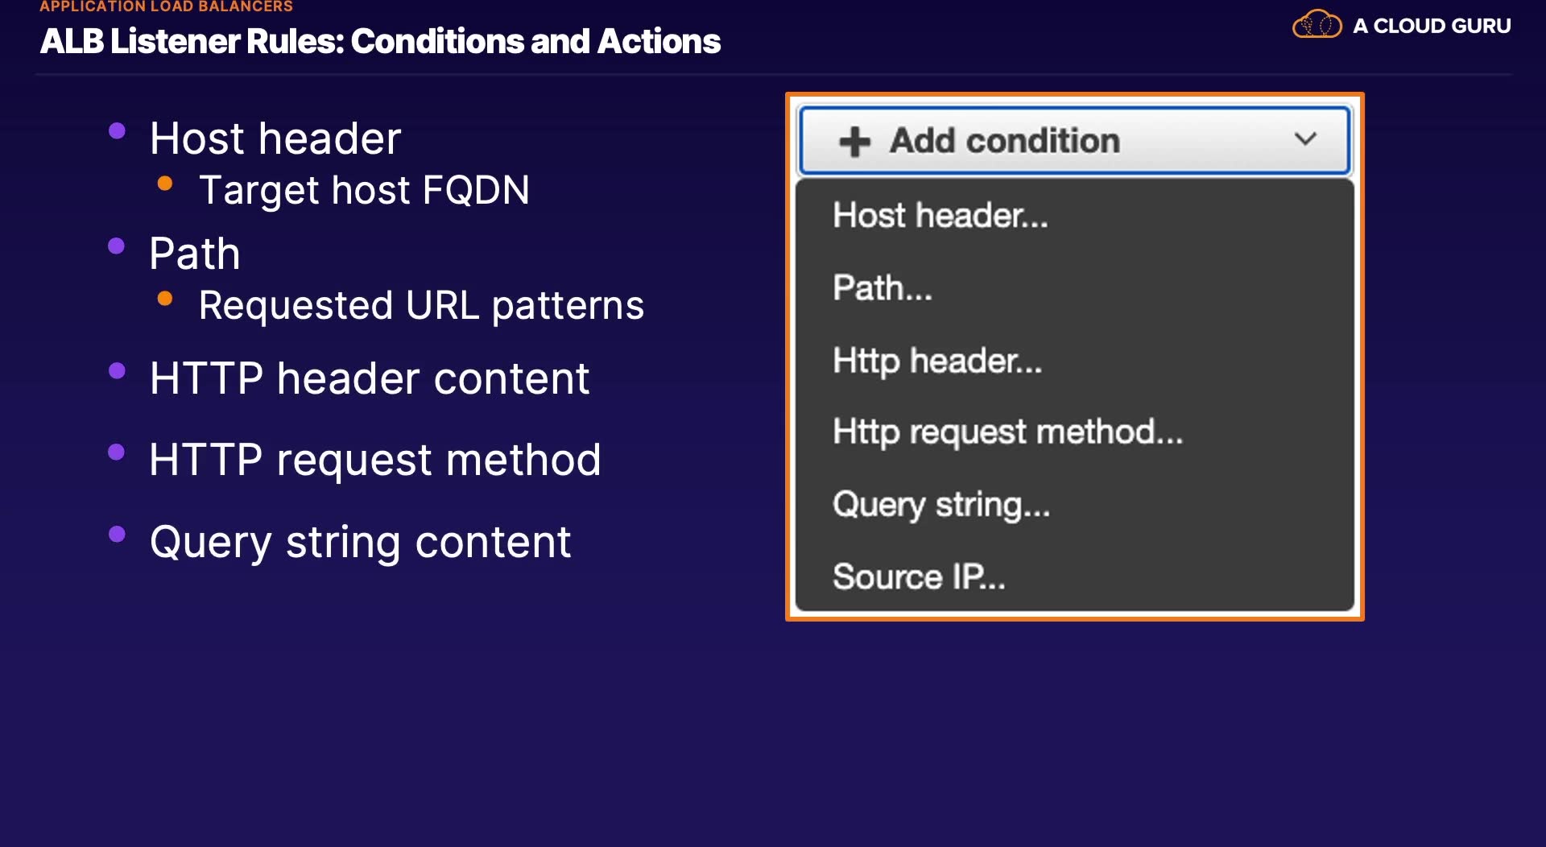
Task: Pick "Http header..." from the dropdown menu
Action: 936,361
